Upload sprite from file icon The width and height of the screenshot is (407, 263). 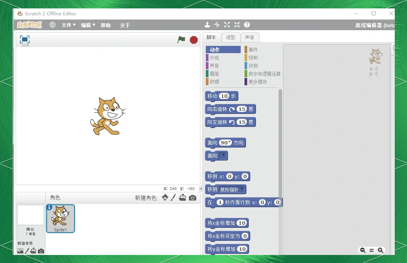[182, 198]
